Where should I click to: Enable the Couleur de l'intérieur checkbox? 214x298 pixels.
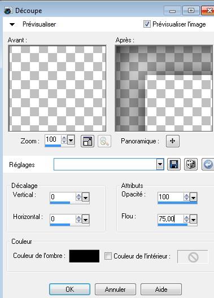108,256
